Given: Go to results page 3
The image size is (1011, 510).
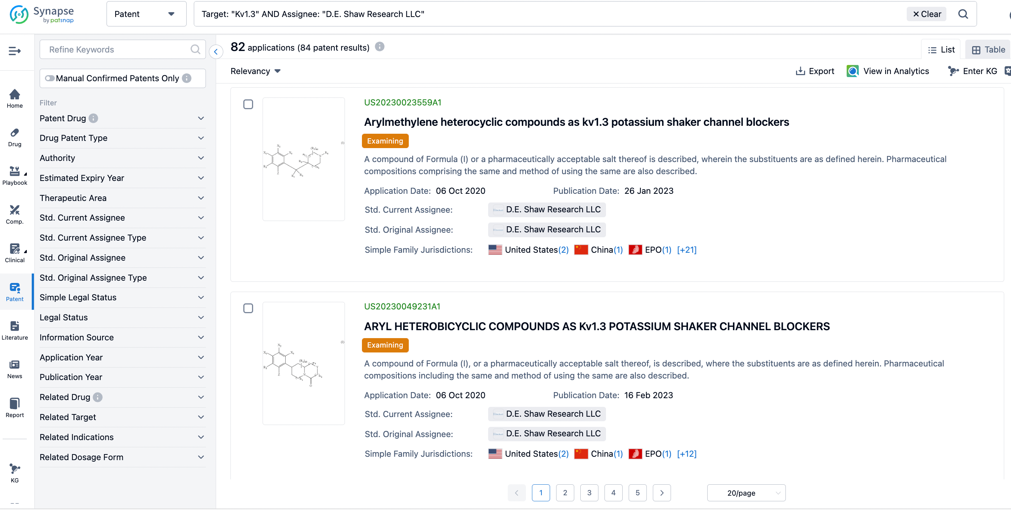Looking at the screenshot, I should [589, 493].
